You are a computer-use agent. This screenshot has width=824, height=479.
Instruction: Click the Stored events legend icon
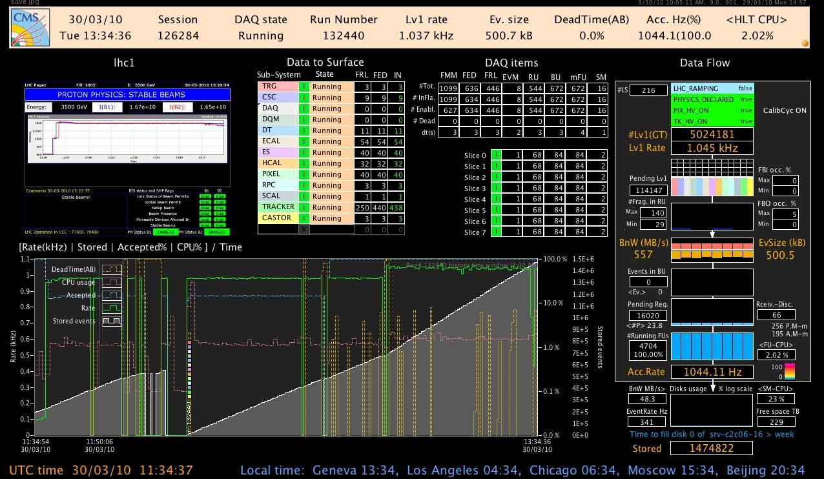point(112,321)
